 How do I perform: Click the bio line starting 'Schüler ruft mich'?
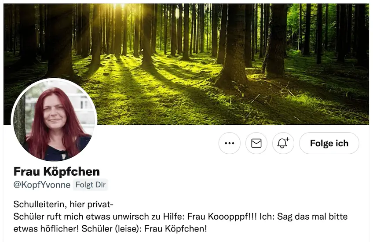[x=180, y=217]
